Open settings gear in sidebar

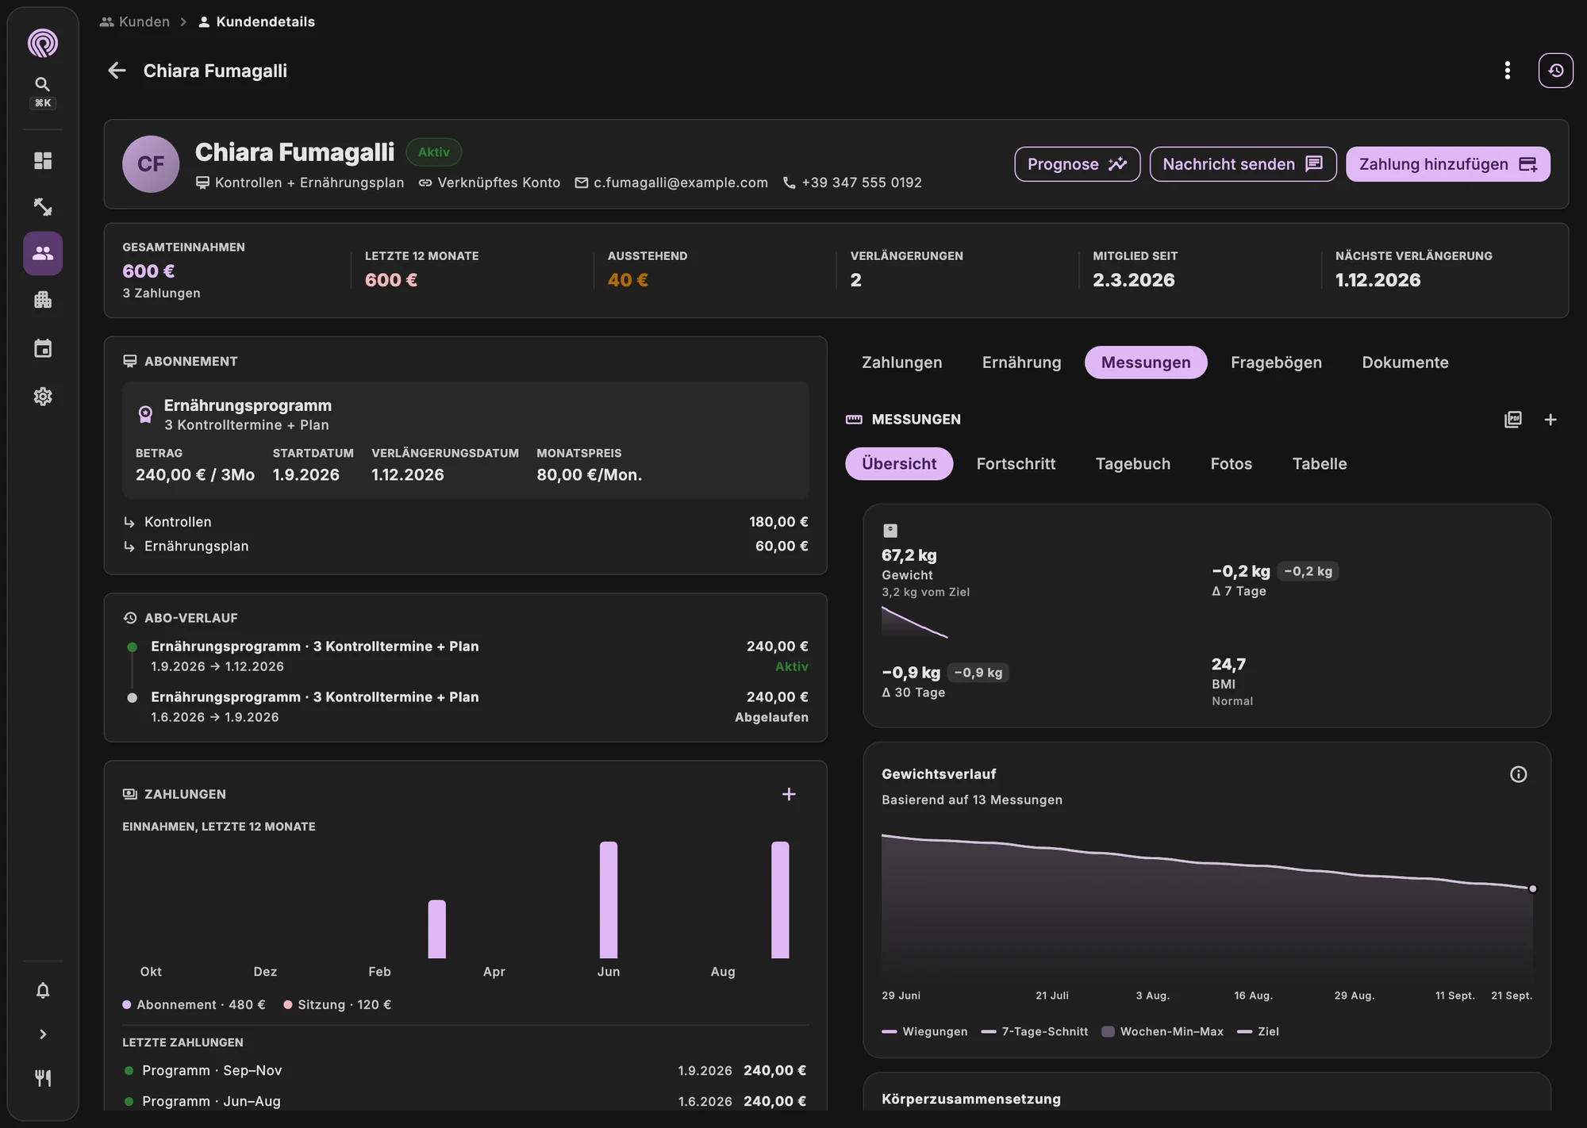coord(43,397)
